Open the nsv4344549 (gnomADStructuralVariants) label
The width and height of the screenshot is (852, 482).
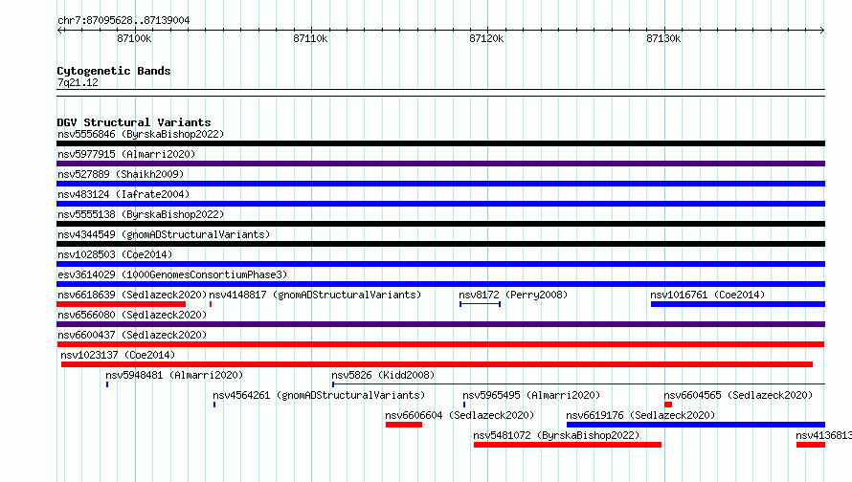click(x=164, y=234)
